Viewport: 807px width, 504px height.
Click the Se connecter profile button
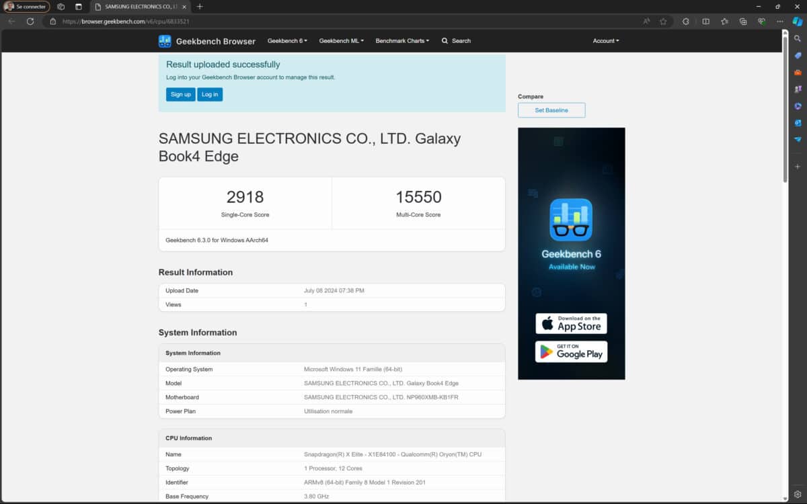pyautogui.click(x=26, y=7)
